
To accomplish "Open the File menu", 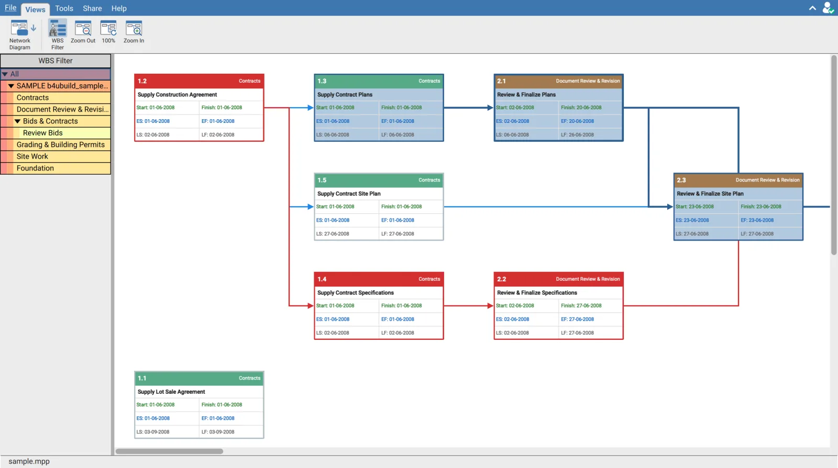I will (x=10, y=8).
